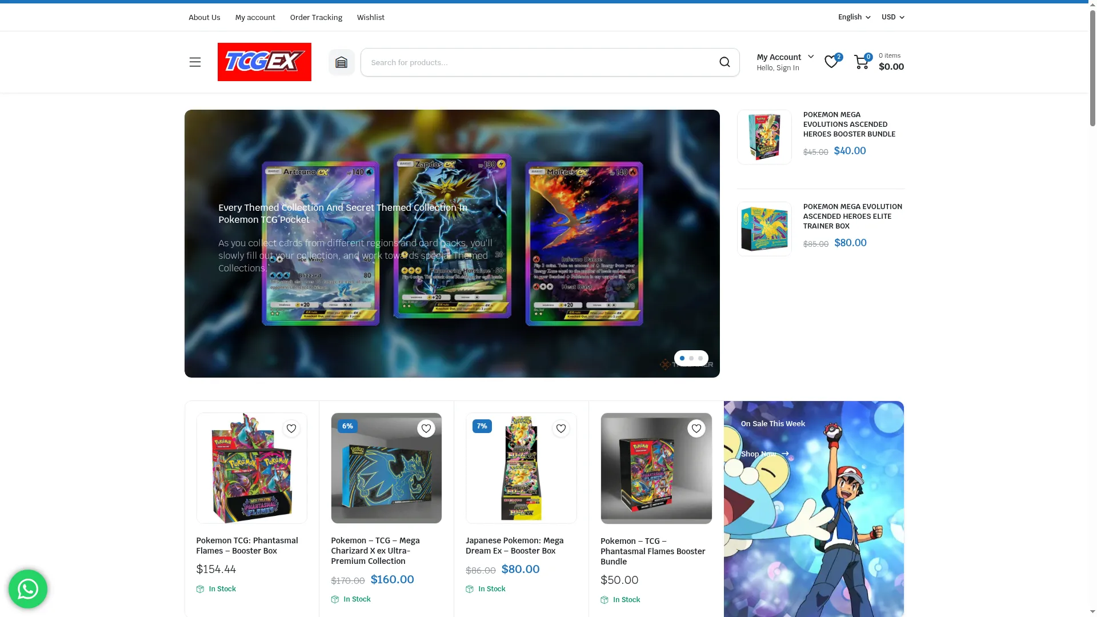Click Shop Now on sale banner
This screenshot has height=617, width=1097.
(764, 454)
